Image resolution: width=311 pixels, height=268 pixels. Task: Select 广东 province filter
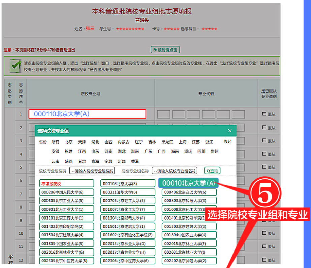[148, 152]
